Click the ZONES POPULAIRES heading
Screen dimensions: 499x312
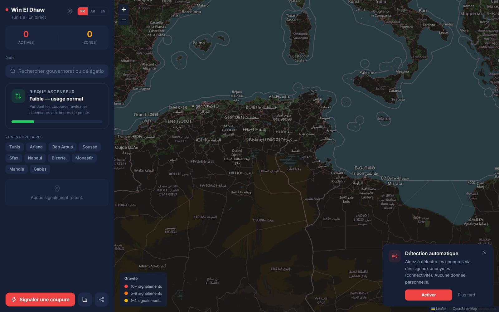click(24, 137)
